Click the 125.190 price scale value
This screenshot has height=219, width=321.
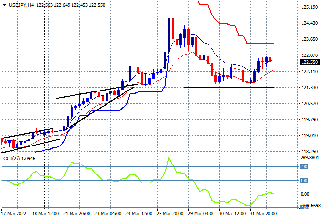[x=309, y=7]
